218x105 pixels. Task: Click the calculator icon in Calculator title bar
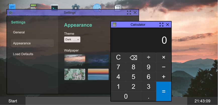115,24
